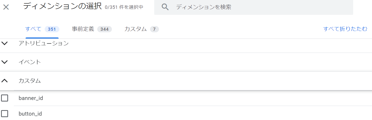Click the イベント category header text

[x=30, y=62]
